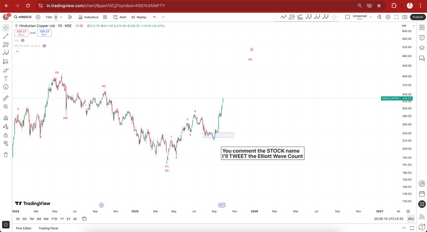Toggle the ADJ adjusted data button
This screenshot has height=232, width=427.
[411, 219]
